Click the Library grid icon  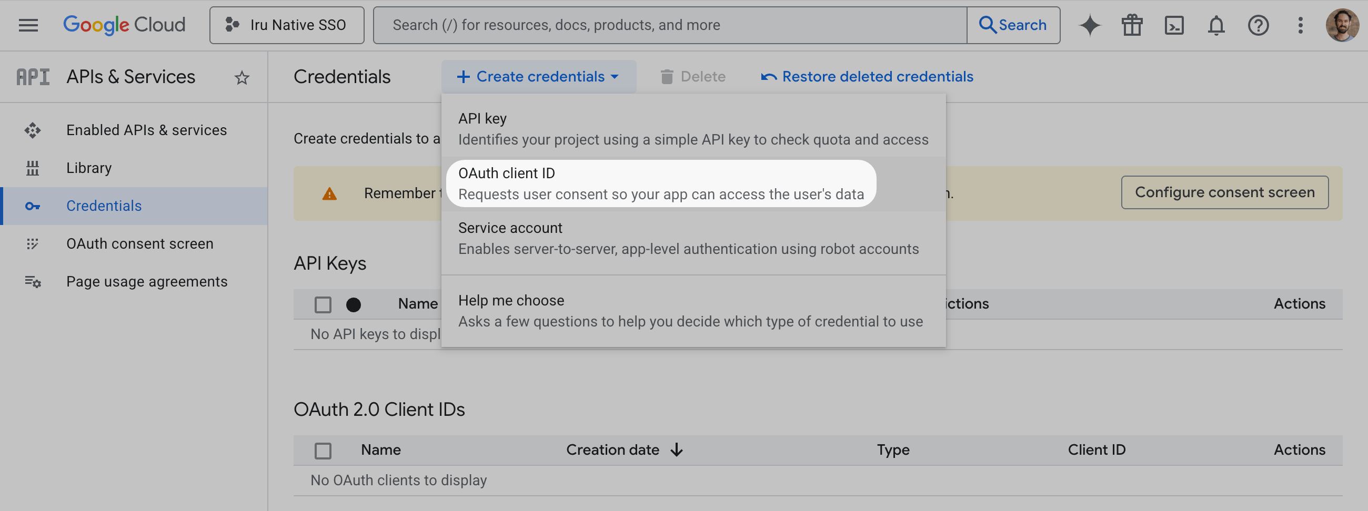pos(33,168)
